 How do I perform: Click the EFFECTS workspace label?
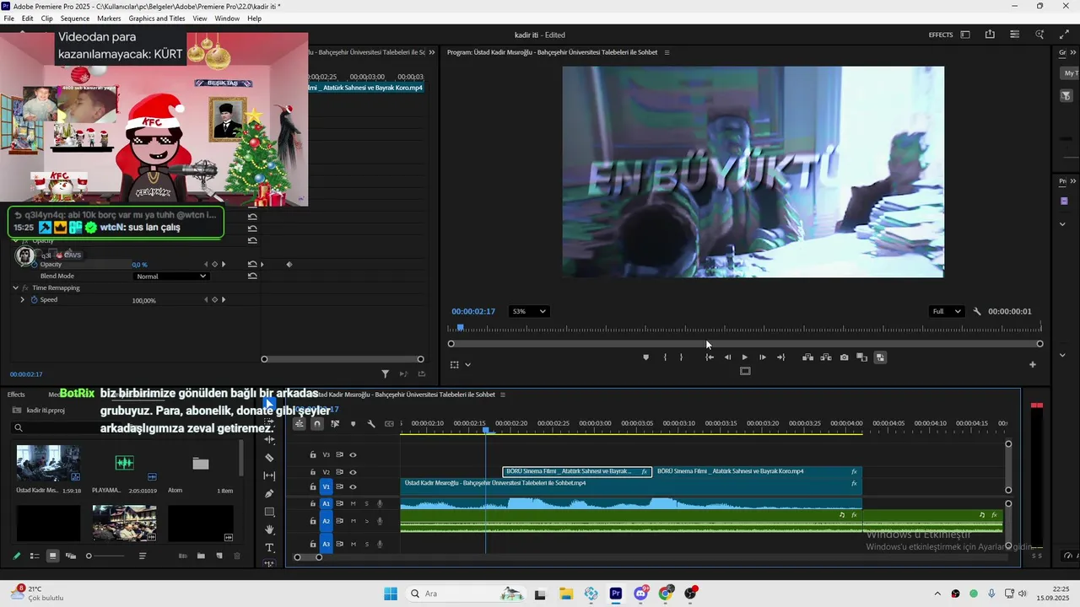(x=941, y=35)
